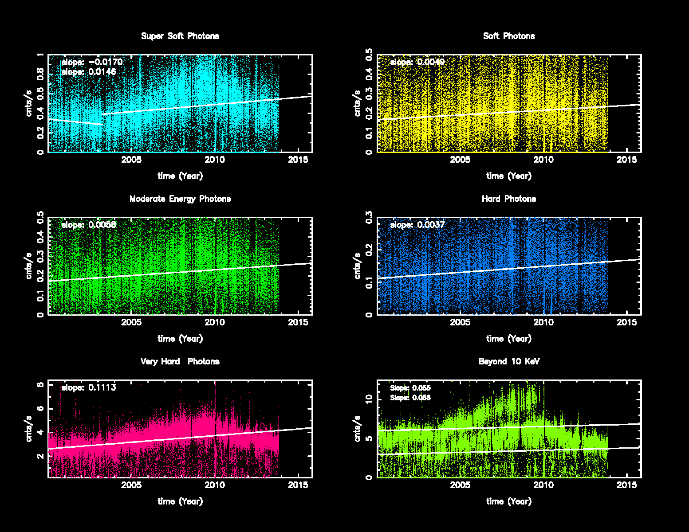Select the Slope 0.058 label

point(410,398)
